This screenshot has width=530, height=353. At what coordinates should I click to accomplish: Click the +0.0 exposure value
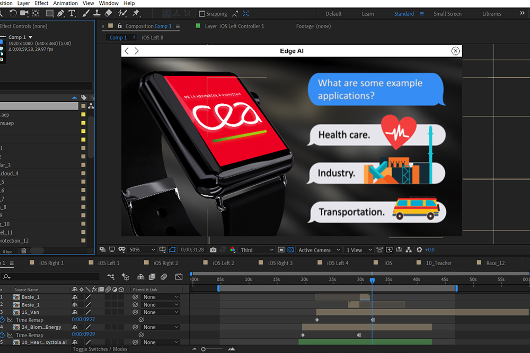[x=430, y=250]
